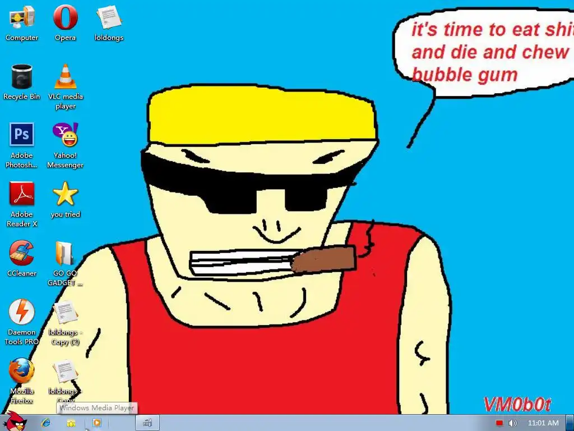574x431 pixels.
Task: Select the loldongs document at top
Action: point(109,22)
